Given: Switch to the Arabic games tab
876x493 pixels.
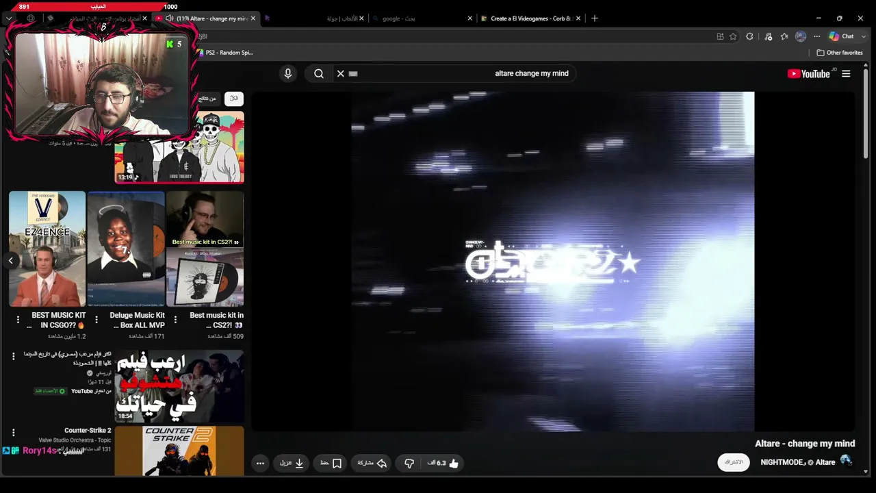Looking at the screenshot, I should pos(315,18).
